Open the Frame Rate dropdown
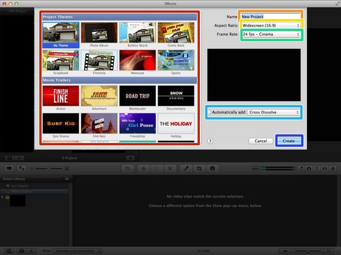The image size is (341, 255). point(271,34)
